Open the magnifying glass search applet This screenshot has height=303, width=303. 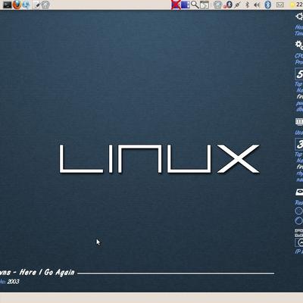195,5
